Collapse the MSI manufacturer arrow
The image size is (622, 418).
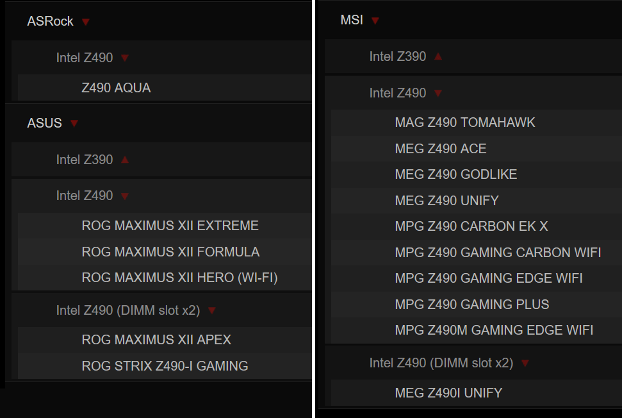coord(375,21)
